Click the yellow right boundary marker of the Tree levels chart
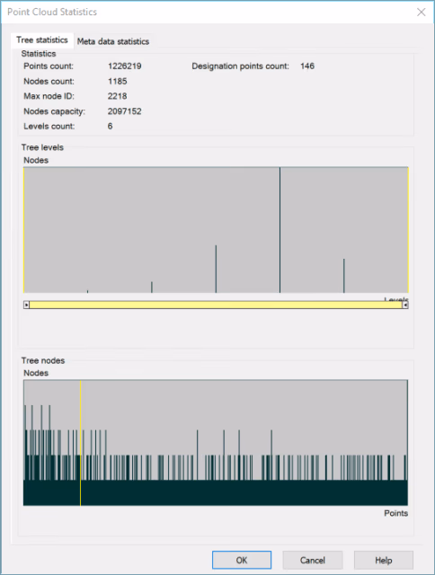This screenshot has height=575, width=435. pyautogui.click(x=408, y=230)
